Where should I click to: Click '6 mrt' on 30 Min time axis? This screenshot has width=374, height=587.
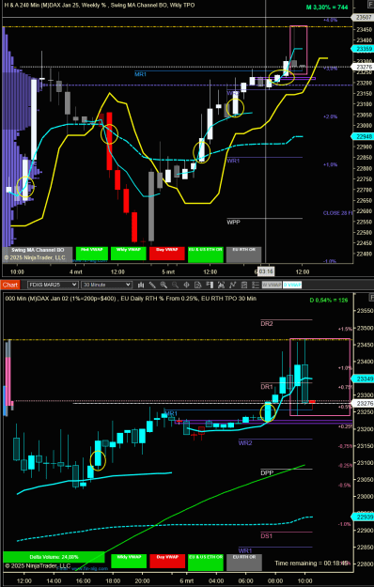186,580
